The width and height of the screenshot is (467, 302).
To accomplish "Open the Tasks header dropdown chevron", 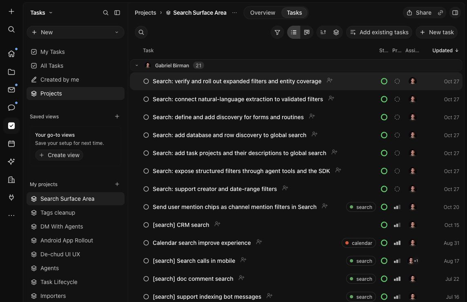I will (51, 13).
